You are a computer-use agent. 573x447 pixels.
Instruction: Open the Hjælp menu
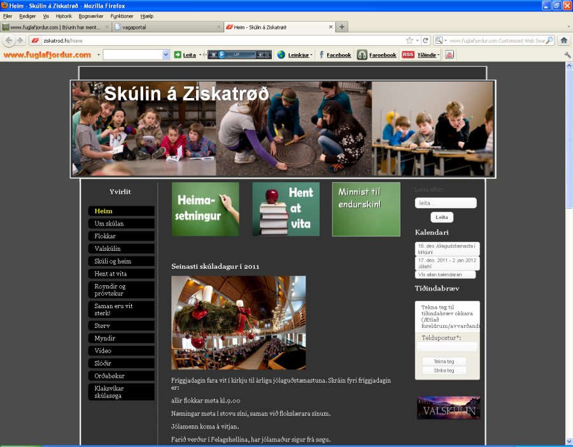click(147, 16)
